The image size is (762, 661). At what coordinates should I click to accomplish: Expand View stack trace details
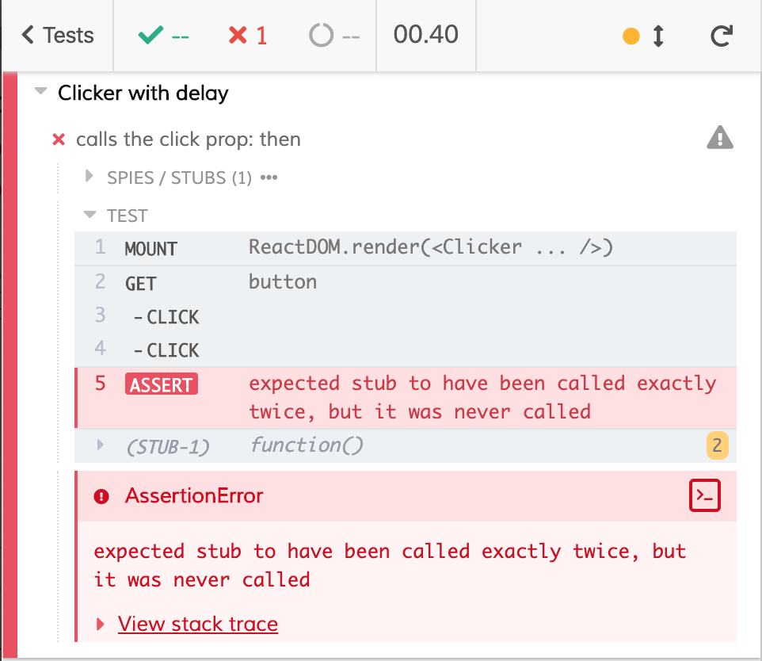[x=101, y=624]
